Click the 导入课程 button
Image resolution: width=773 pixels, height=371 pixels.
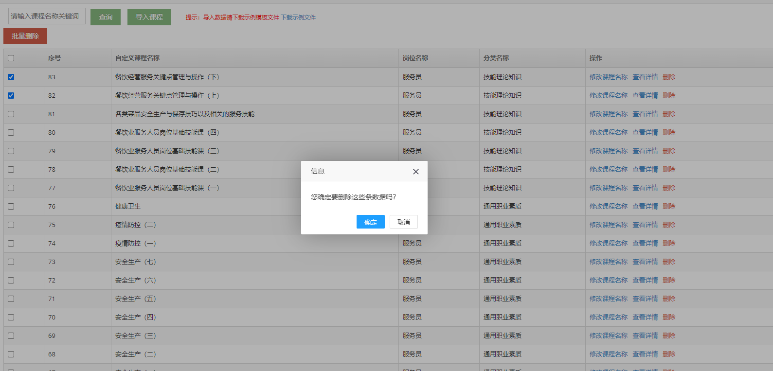click(x=149, y=17)
